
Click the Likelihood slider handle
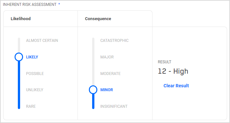tap(19, 57)
